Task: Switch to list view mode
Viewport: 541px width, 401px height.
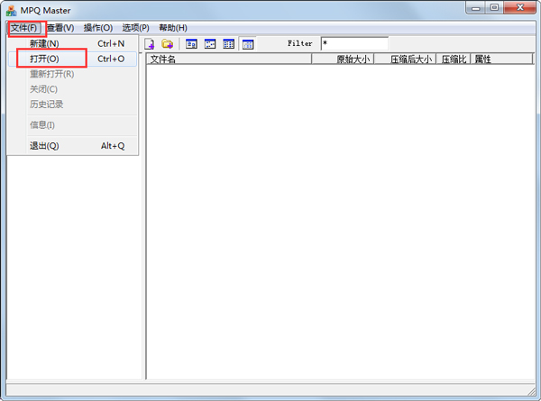Action: (x=229, y=43)
